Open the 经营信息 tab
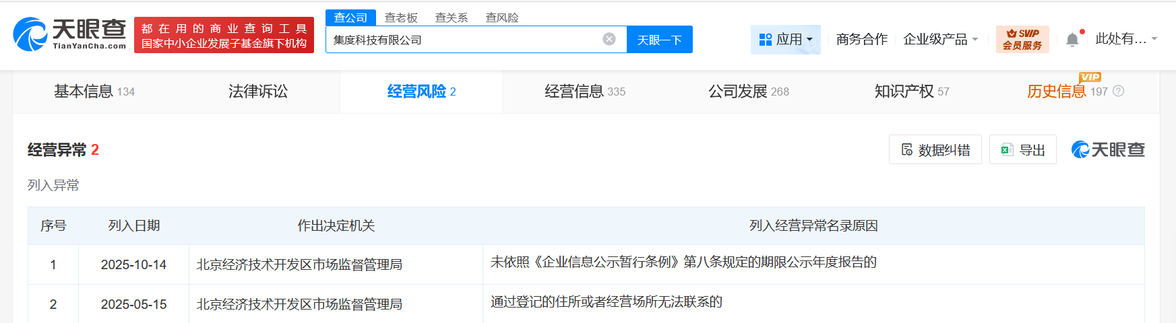 (584, 92)
